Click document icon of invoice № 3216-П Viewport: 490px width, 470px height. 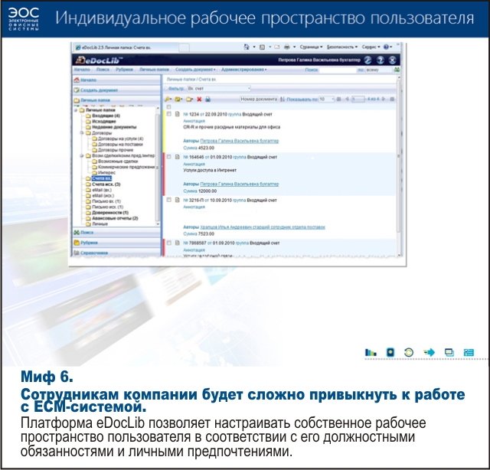coord(177,200)
